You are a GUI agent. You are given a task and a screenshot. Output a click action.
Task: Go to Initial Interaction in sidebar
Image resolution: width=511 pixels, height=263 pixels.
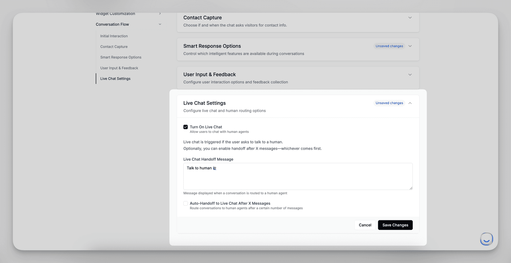tap(114, 36)
